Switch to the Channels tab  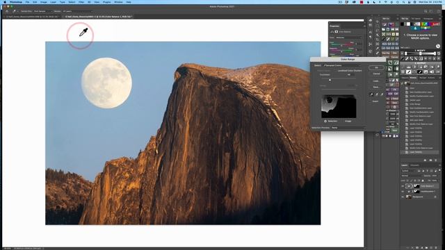415,165
